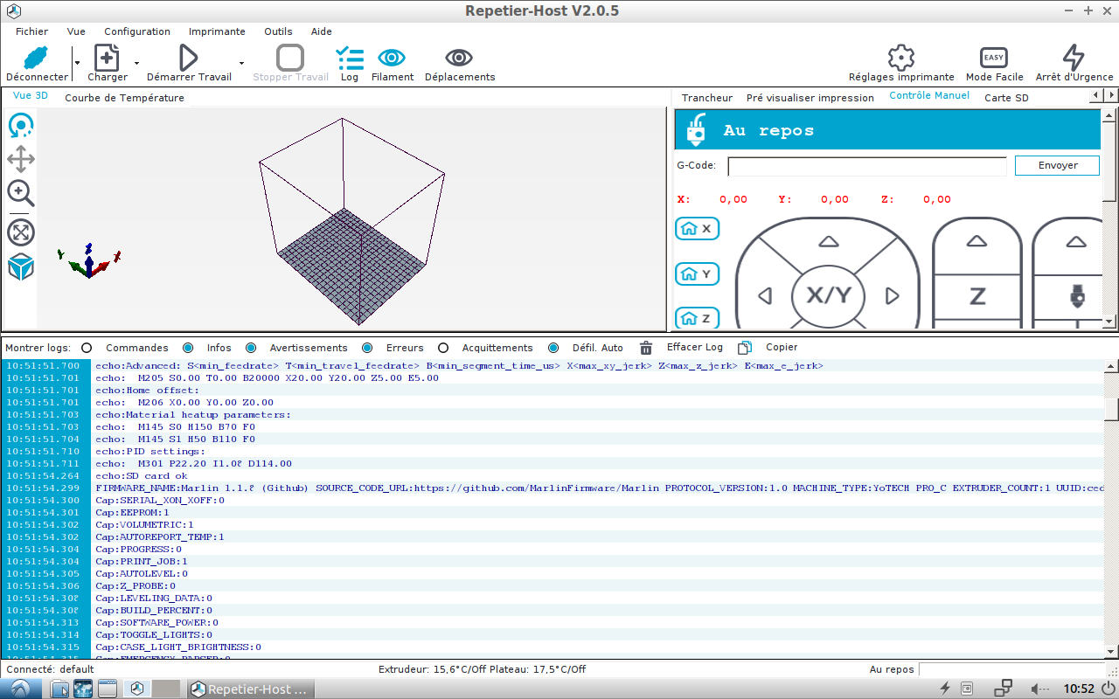
Task: Click the X/Y center button on the pad
Action: tap(828, 295)
